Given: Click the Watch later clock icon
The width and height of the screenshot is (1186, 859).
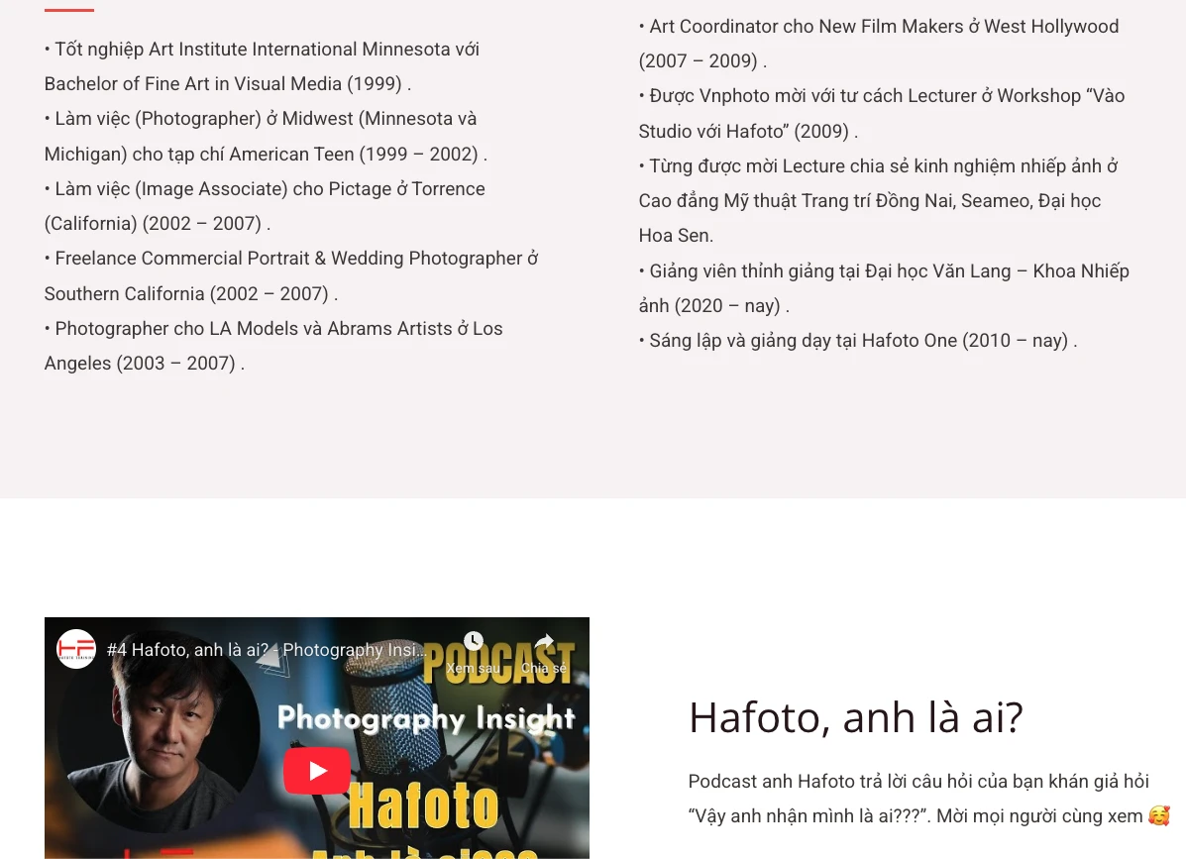Looking at the screenshot, I should 474,642.
